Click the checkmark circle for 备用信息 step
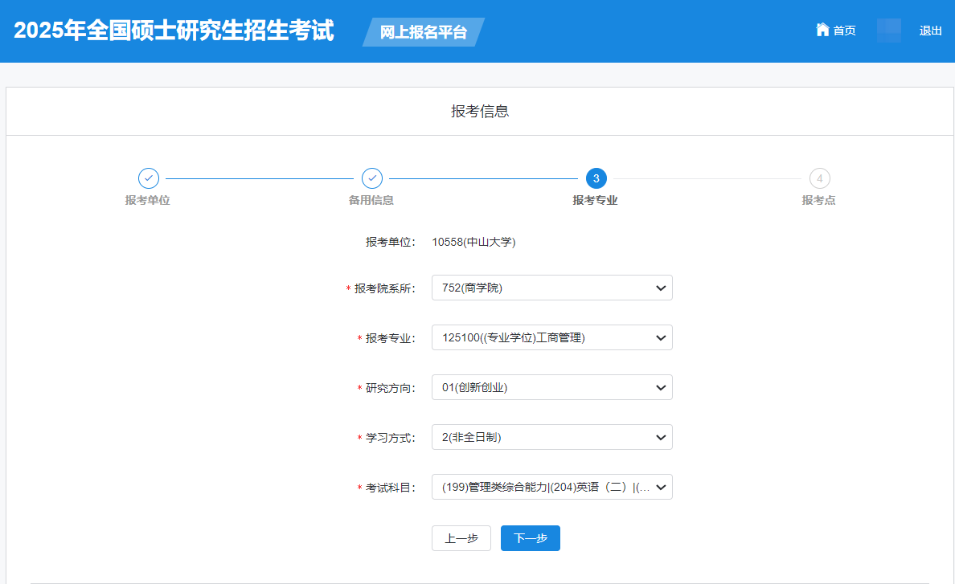The image size is (955, 584). [x=371, y=178]
